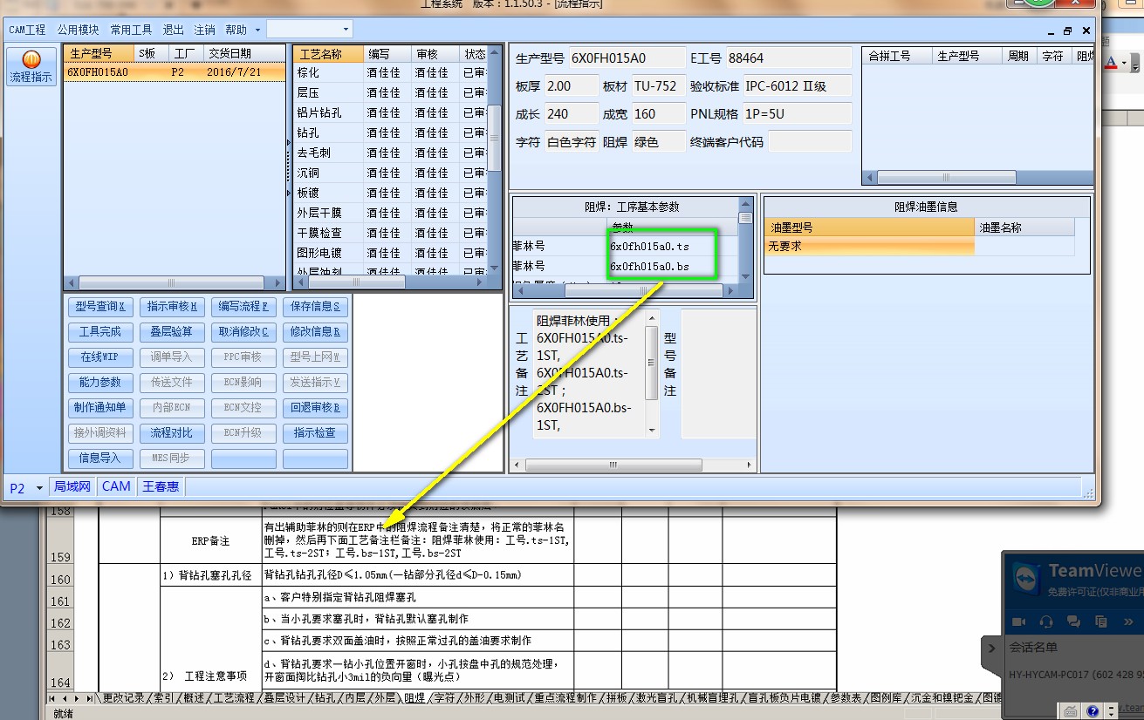Click language bar keyboard icon

coord(1072,711)
